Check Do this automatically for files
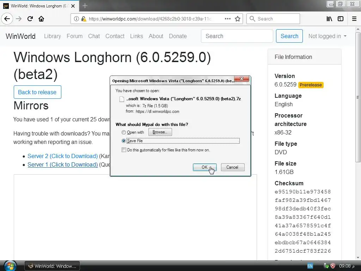 [124, 150]
